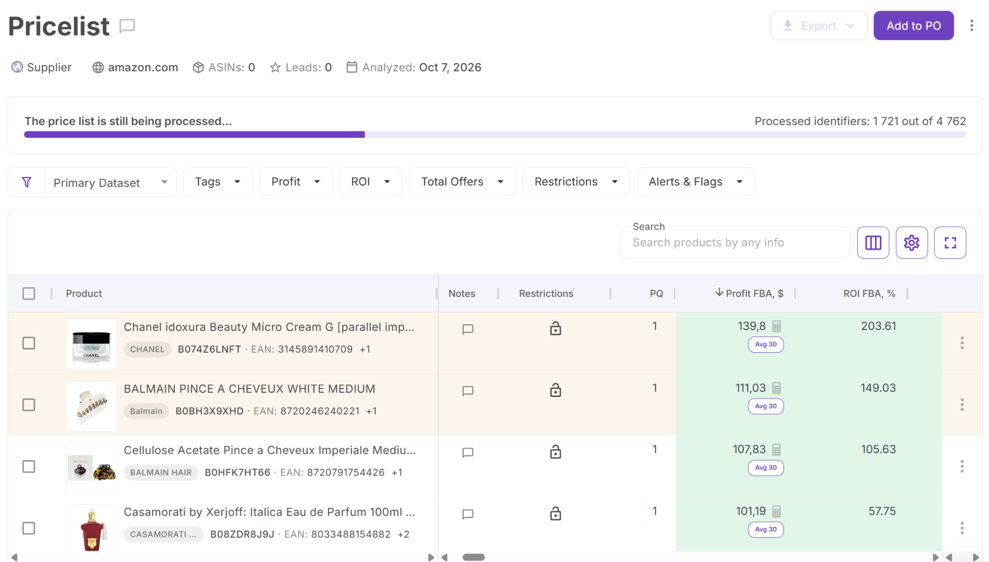Expand the Alerts & Flags filter dropdown
The image size is (989, 562).
695,182
